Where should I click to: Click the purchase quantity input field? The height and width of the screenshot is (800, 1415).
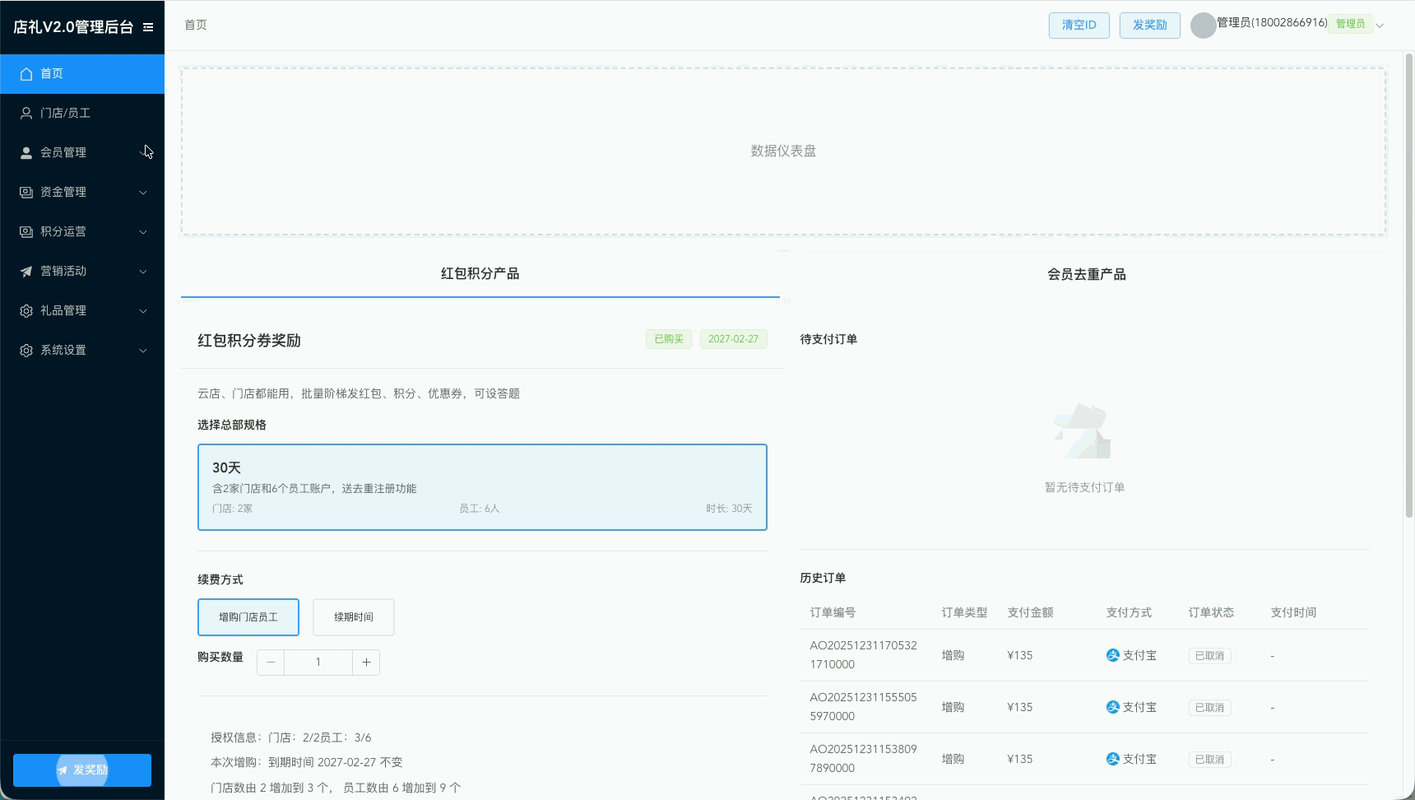coord(318,663)
